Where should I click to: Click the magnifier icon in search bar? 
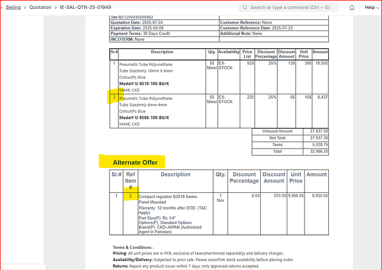pyautogui.click(x=244, y=8)
